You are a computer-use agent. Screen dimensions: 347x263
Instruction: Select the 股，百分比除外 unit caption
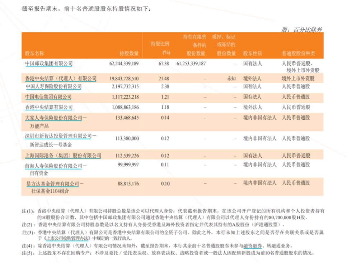coord(302,30)
